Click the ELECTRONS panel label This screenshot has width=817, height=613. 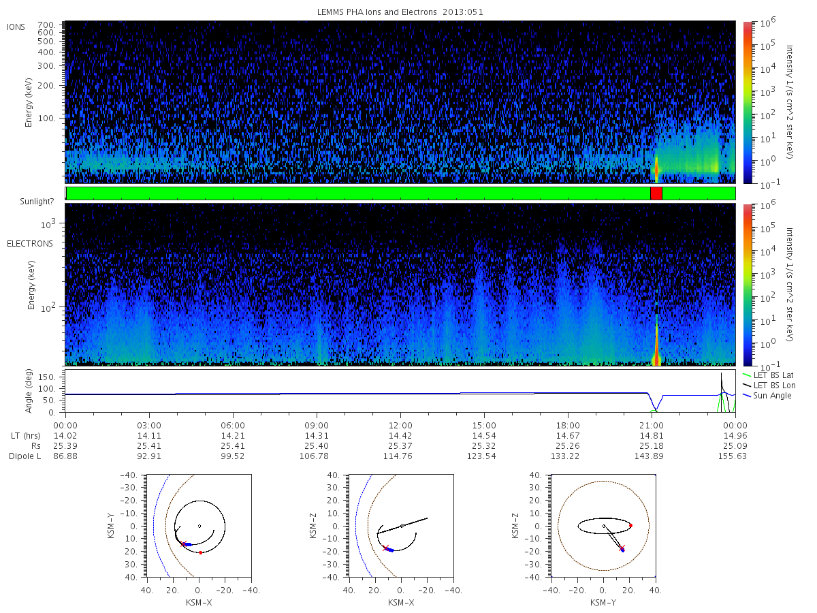[x=30, y=243]
